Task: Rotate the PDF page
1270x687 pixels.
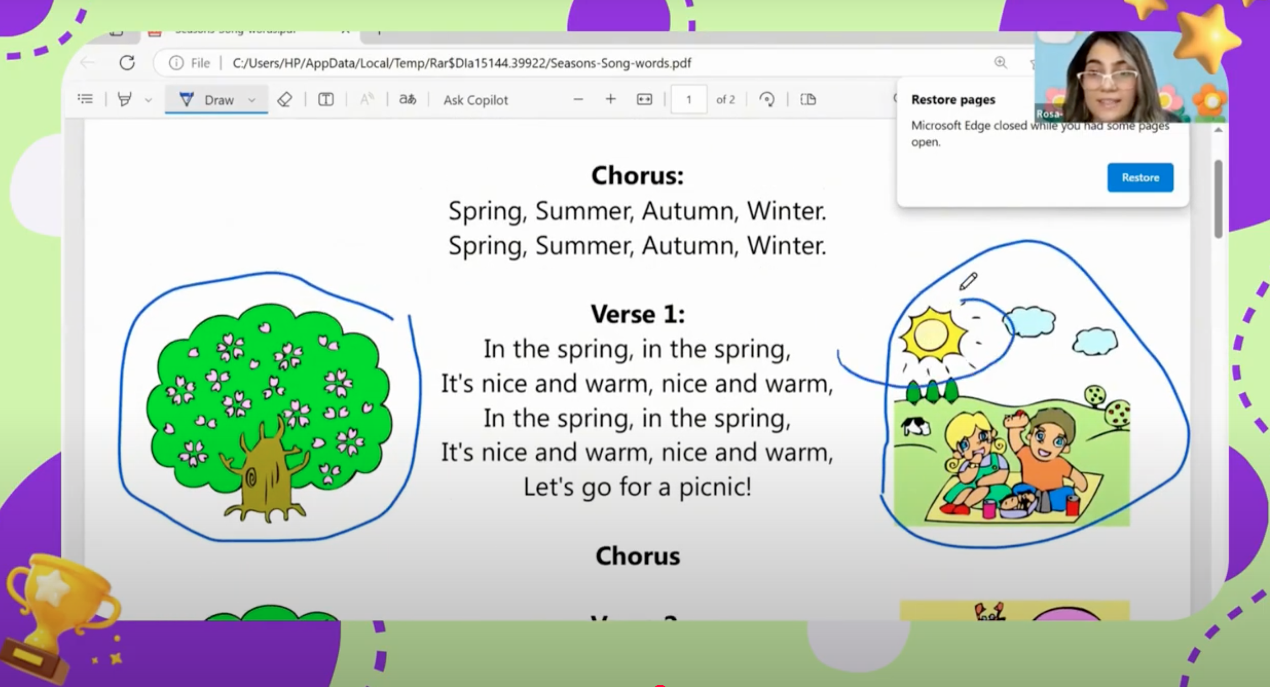Action: (x=767, y=100)
